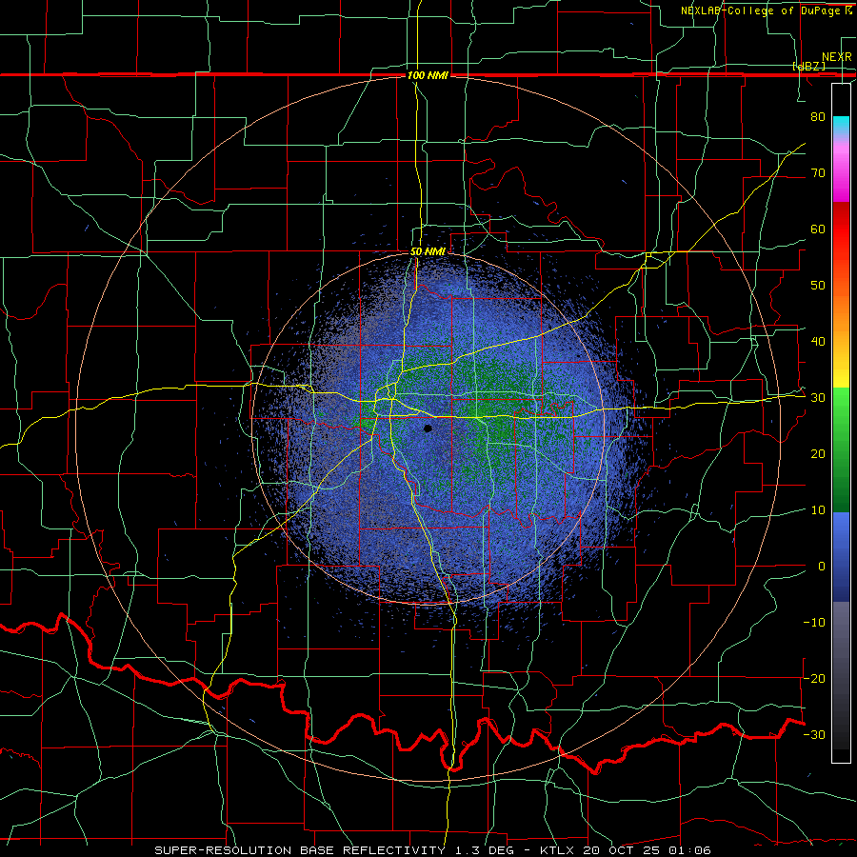This screenshot has height=857, width=857.
Task: Click the black radar site dot at KTLX
Action: 428,428
